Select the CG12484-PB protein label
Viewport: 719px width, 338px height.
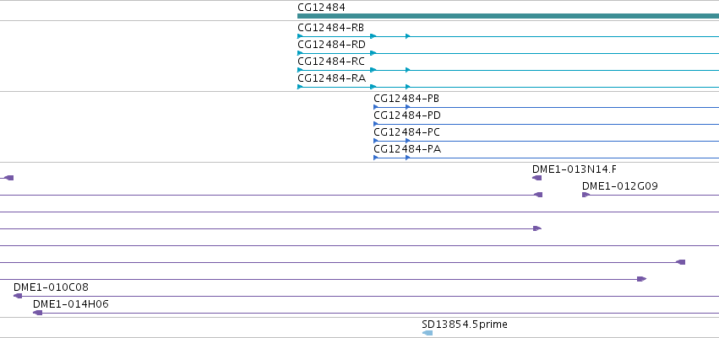(x=406, y=99)
